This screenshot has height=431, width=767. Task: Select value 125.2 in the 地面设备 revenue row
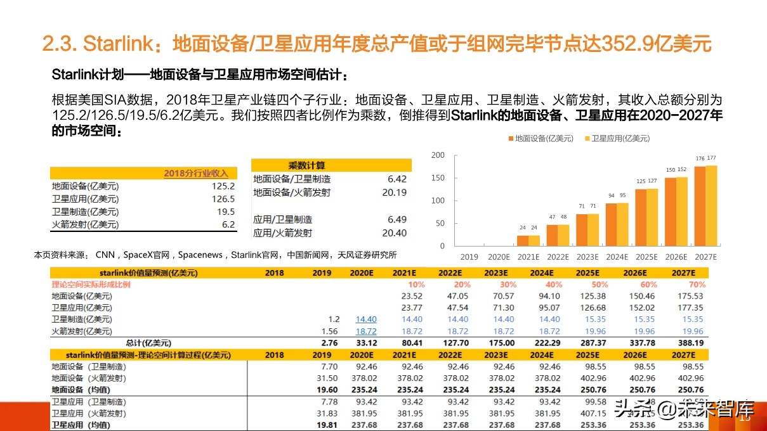(x=223, y=186)
